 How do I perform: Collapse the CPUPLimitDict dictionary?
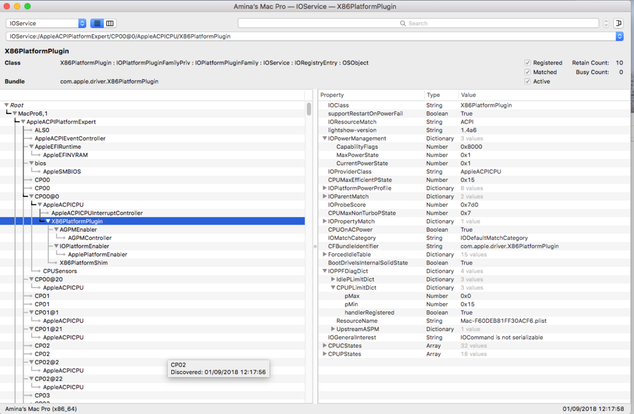pos(333,287)
